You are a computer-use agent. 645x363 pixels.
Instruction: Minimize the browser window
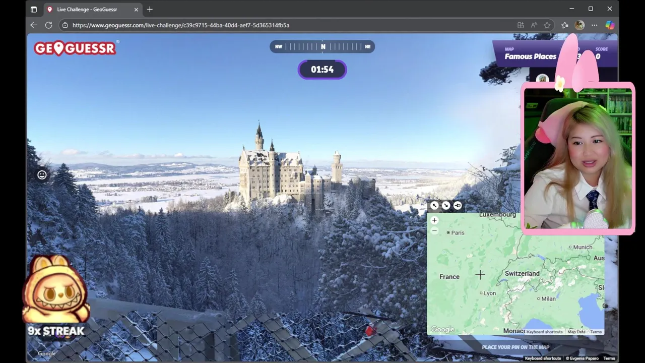click(x=571, y=9)
